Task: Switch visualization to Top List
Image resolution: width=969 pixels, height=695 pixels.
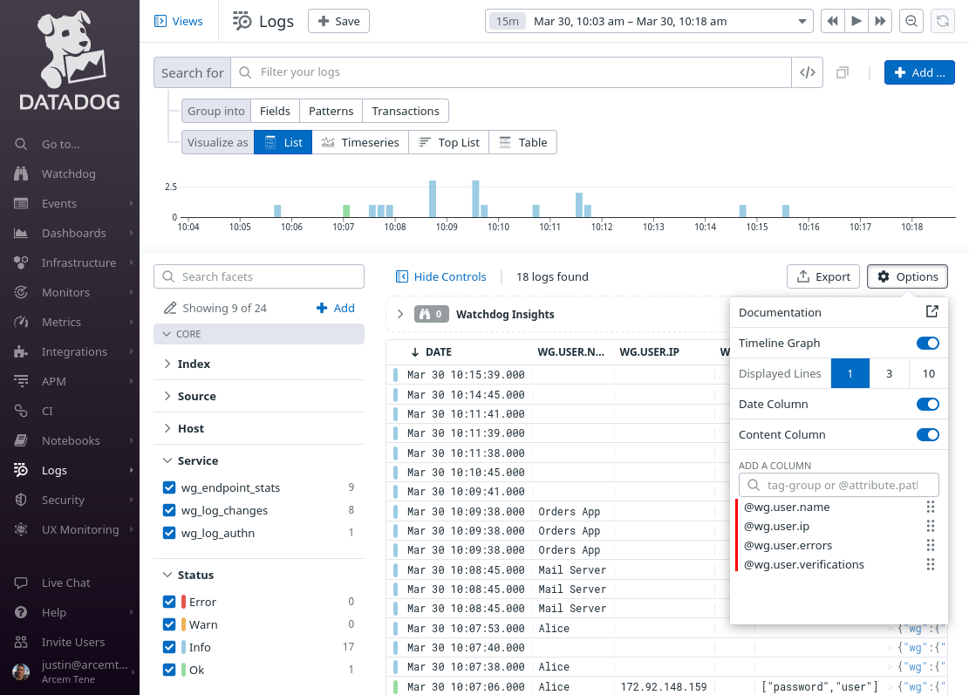Action: click(x=448, y=142)
